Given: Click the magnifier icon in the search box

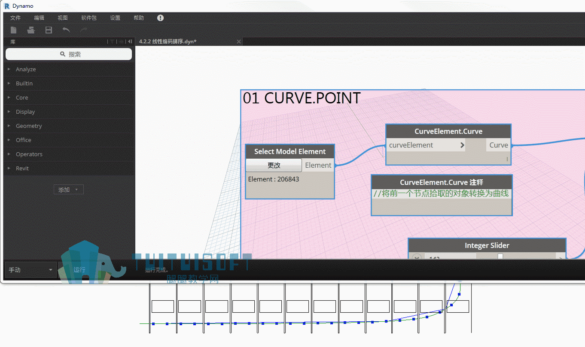Looking at the screenshot, I should tap(63, 54).
